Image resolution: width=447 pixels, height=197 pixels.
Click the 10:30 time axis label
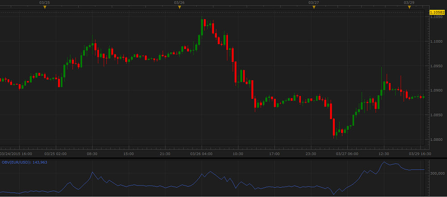pyautogui.click(x=238, y=154)
